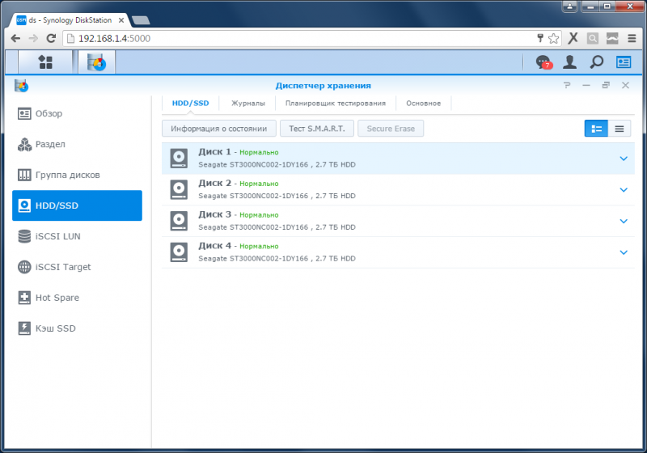This screenshot has height=453, width=647.
Task: Bookmark page with the star icon
Action: coord(553,38)
